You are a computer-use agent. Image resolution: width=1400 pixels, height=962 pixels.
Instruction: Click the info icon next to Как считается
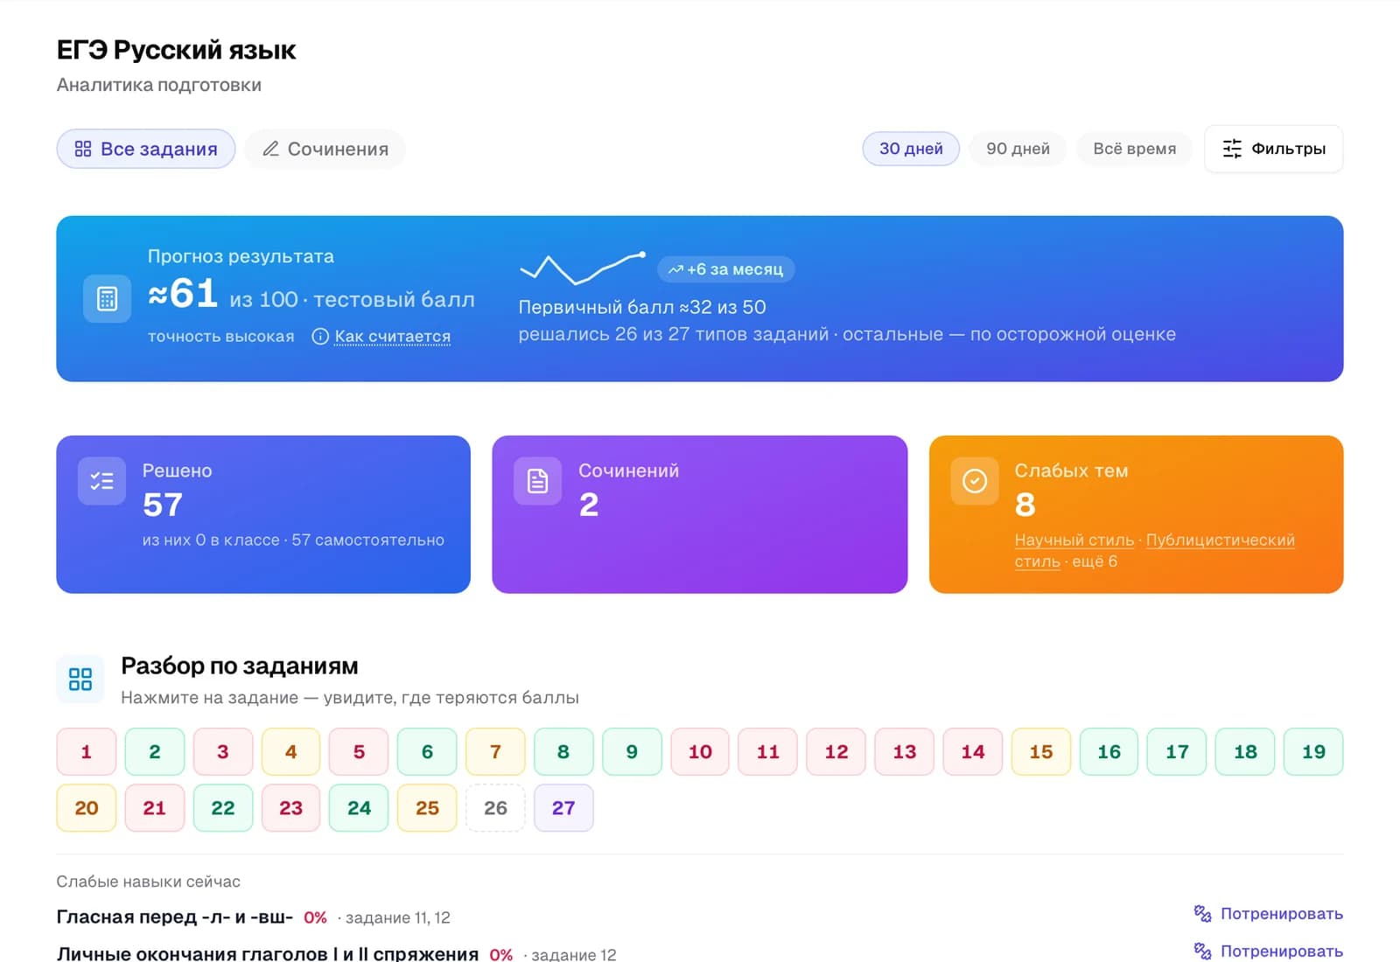pos(320,337)
